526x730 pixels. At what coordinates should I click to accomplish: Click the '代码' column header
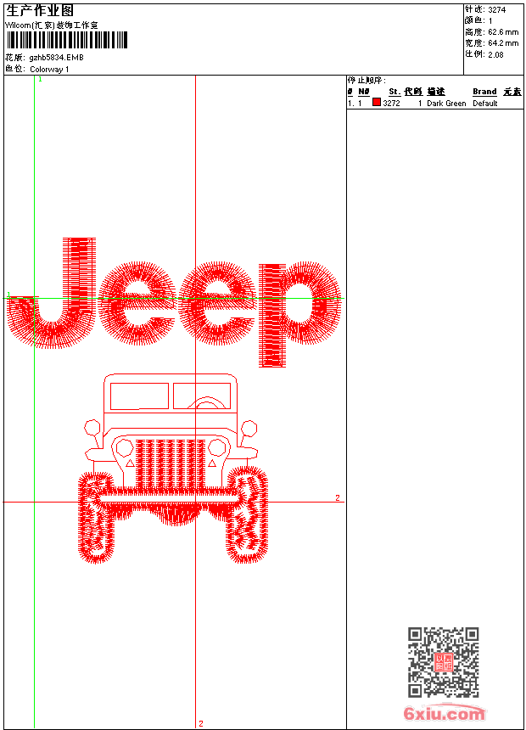(413, 92)
